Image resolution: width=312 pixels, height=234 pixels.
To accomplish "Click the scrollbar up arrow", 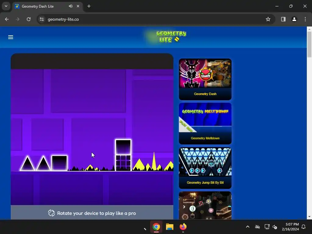I will pyautogui.click(x=309, y=29).
